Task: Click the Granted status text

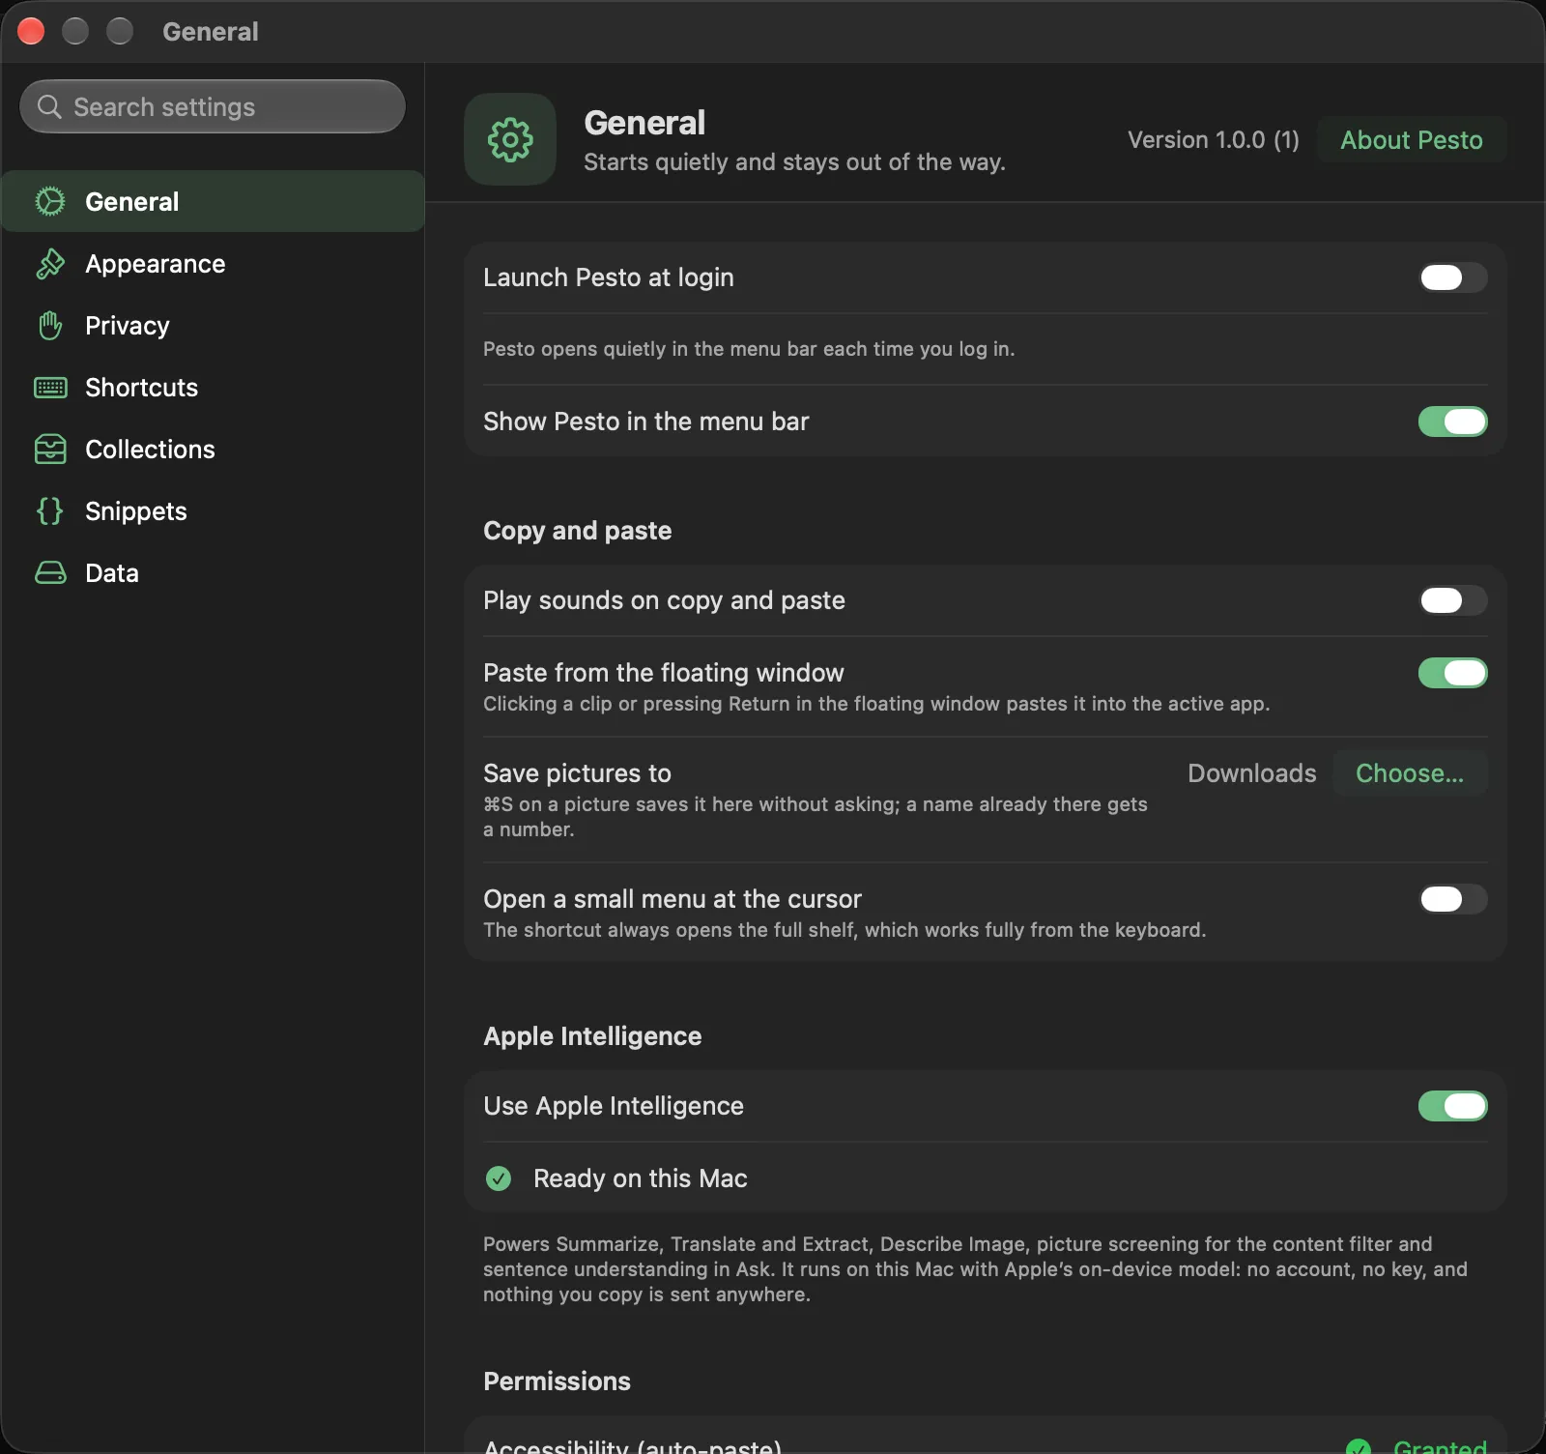Action: coord(1440,1446)
